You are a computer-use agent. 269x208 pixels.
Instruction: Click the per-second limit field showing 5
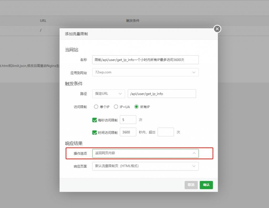pos(128,120)
